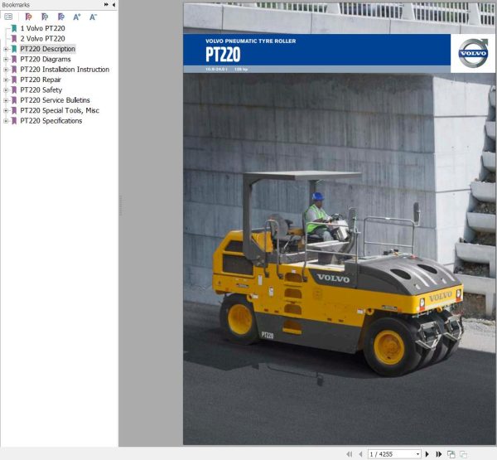Expand the PT220 Description bookmark node

pos(6,49)
